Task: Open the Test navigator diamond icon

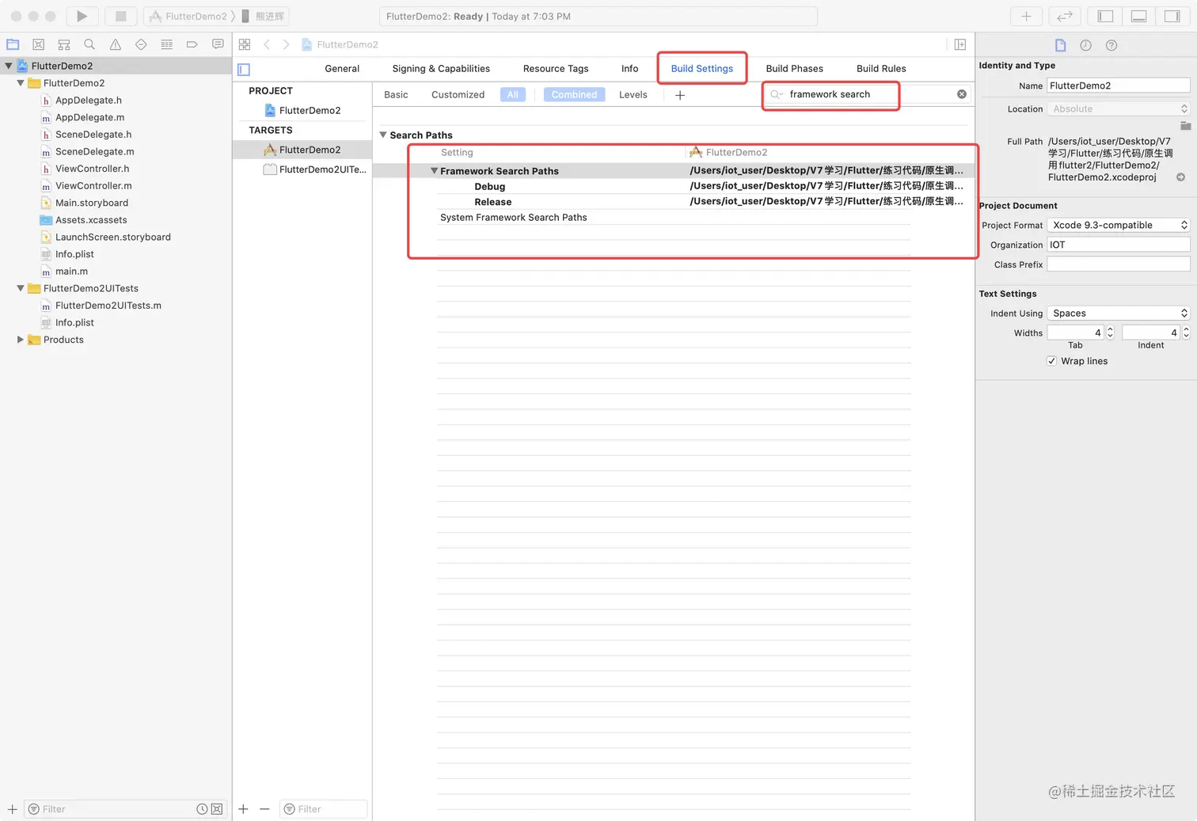Action: (141, 44)
